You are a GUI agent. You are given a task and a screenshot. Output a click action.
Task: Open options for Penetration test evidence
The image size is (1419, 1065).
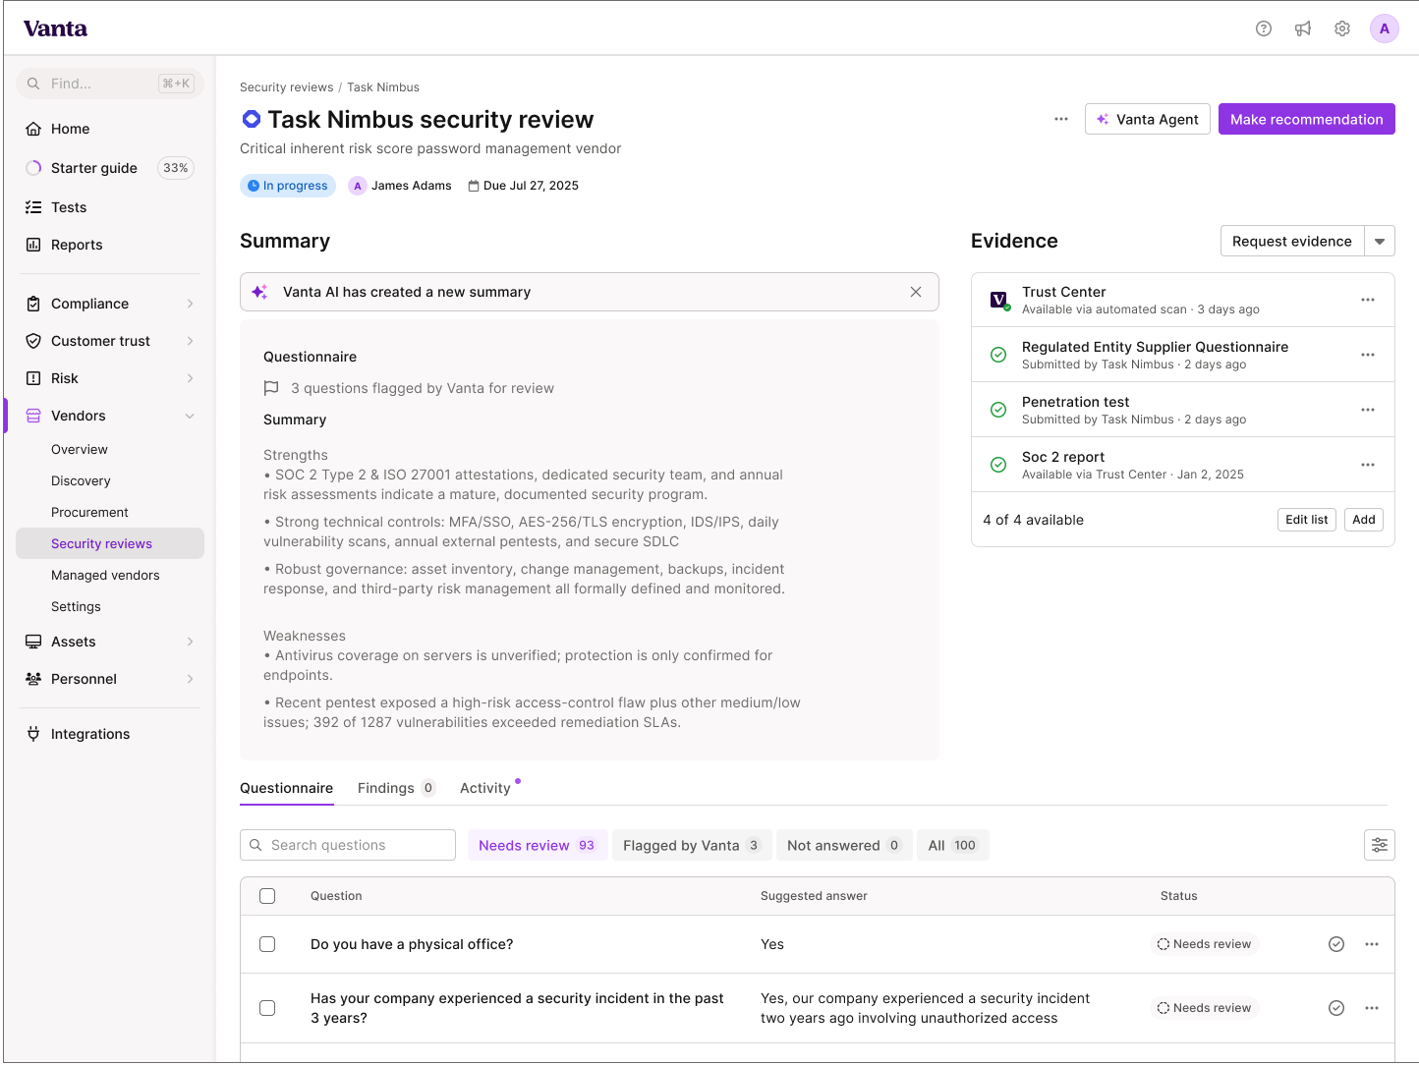coord(1368,410)
